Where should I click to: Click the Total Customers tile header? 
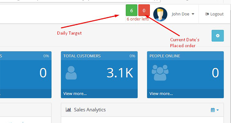99,56
